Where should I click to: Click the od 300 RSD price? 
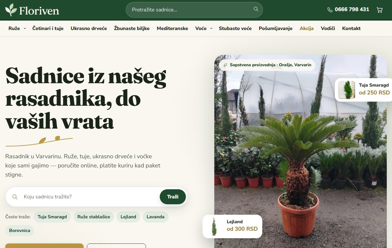point(242,229)
